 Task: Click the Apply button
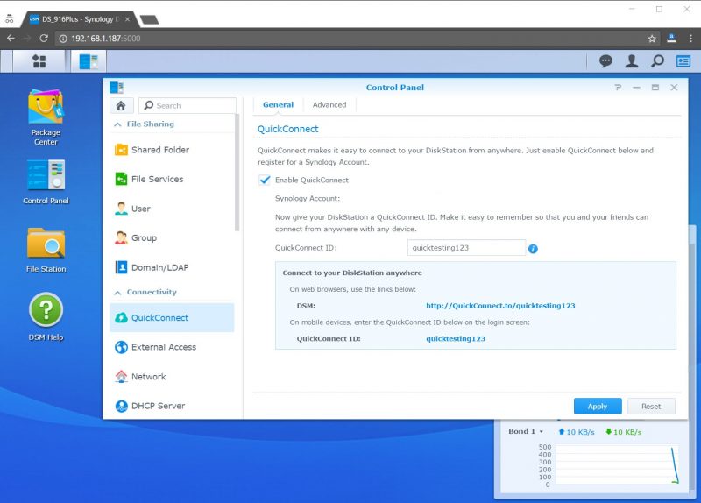click(x=598, y=407)
